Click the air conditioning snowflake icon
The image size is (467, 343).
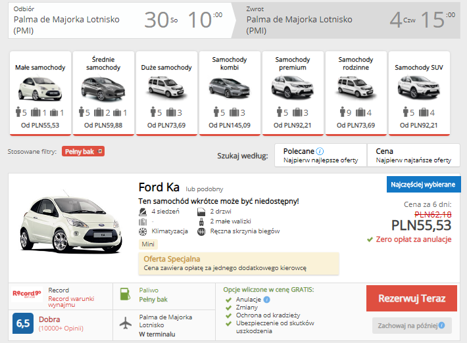point(143,231)
